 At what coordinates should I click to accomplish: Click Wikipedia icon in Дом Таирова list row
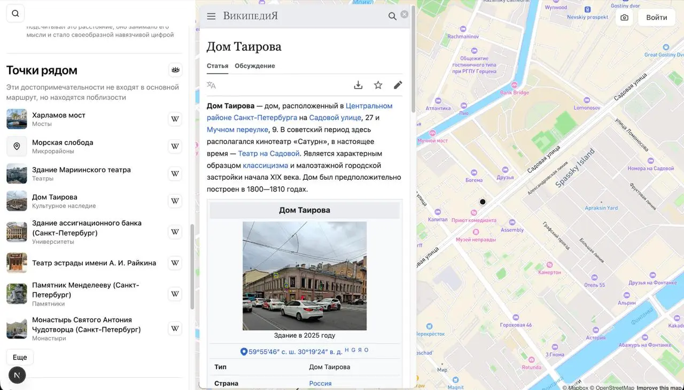coord(175,201)
